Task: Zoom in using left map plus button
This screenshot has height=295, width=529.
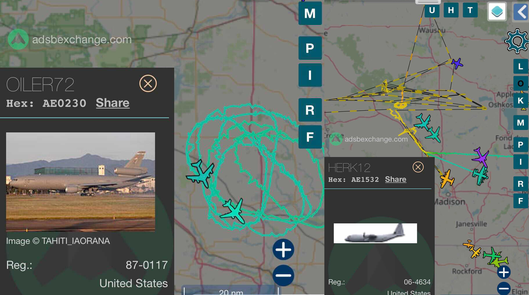Action: coord(283,249)
